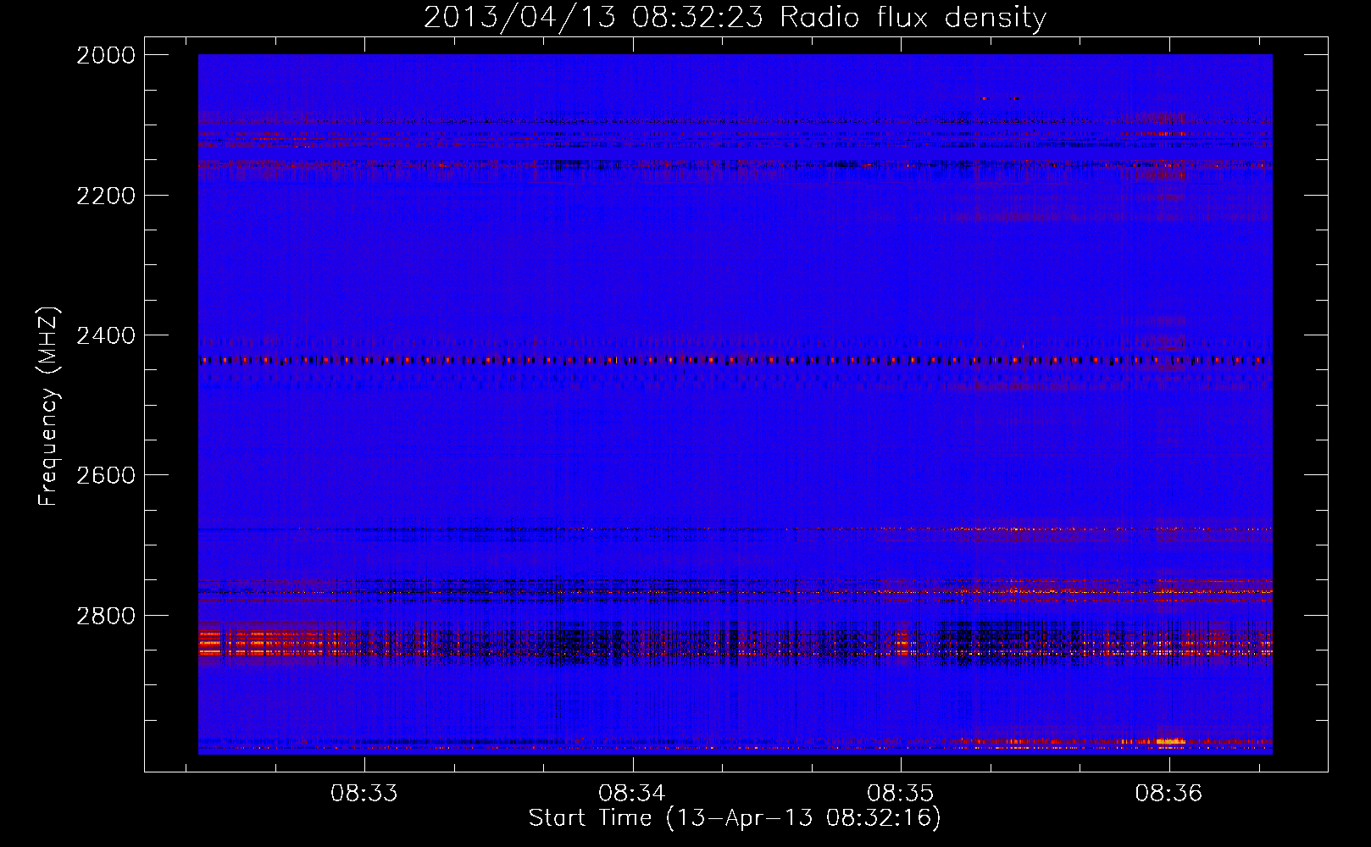Click the 08:35 time tick label
This screenshot has height=847, width=1371.
tap(901, 794)
